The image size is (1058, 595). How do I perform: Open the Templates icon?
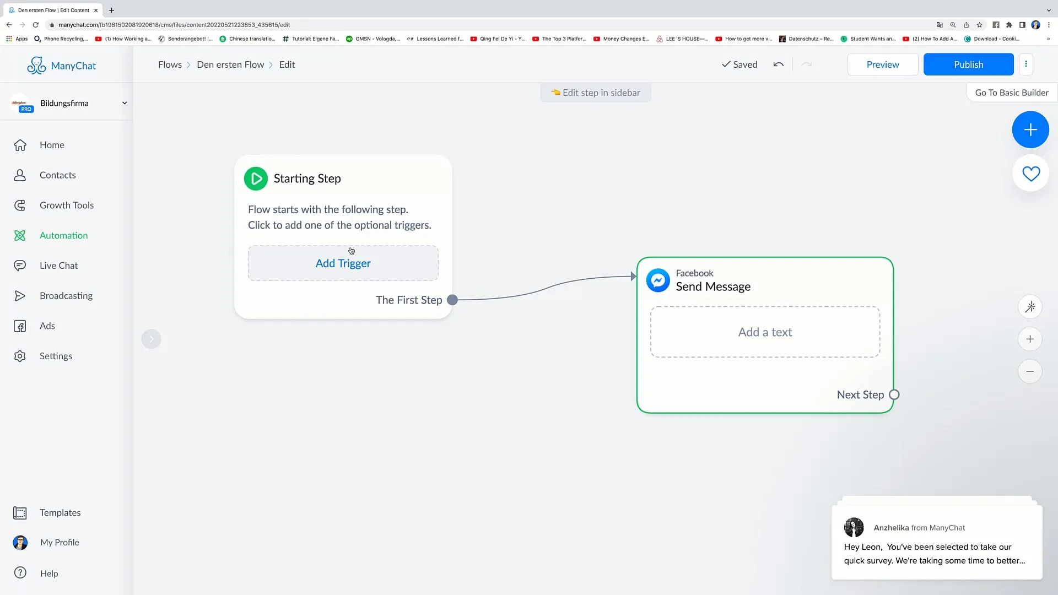click(20, 513)
